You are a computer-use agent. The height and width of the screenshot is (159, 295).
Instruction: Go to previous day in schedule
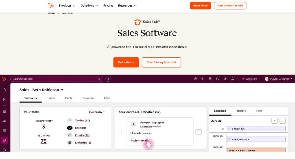click(x=275, y=120)
